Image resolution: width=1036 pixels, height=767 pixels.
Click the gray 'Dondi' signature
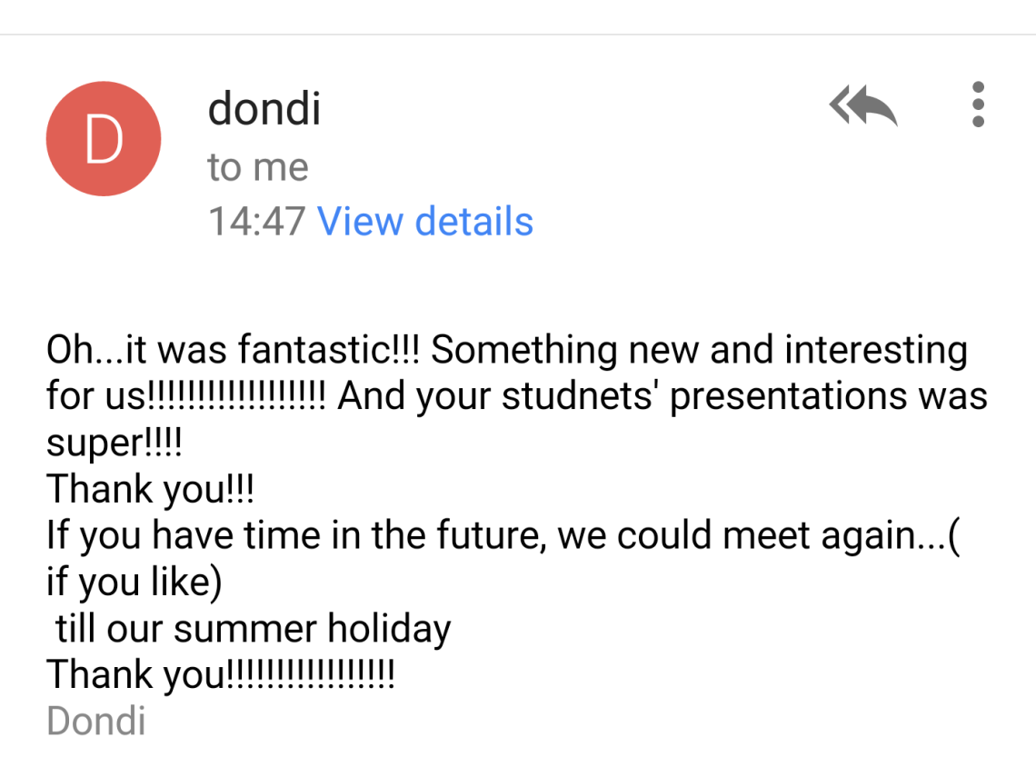click(x=95, y=722)
